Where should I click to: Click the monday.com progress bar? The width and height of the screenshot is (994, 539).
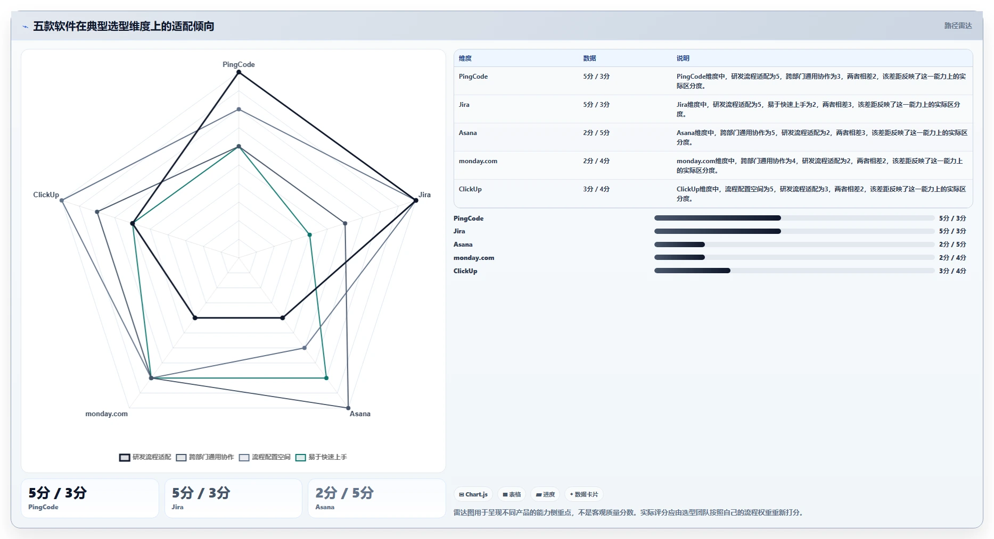point(794,257)
